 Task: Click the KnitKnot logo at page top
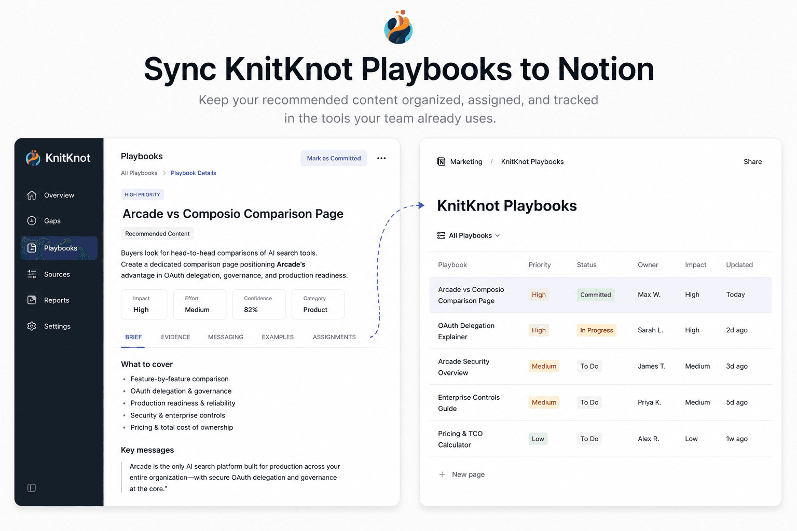coord(398,27)
